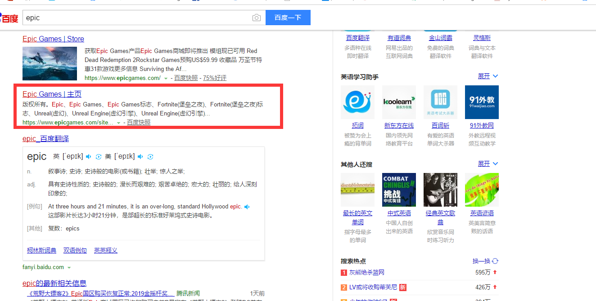
Task: Open image search via the camera icon
Action: coord(257,18)
